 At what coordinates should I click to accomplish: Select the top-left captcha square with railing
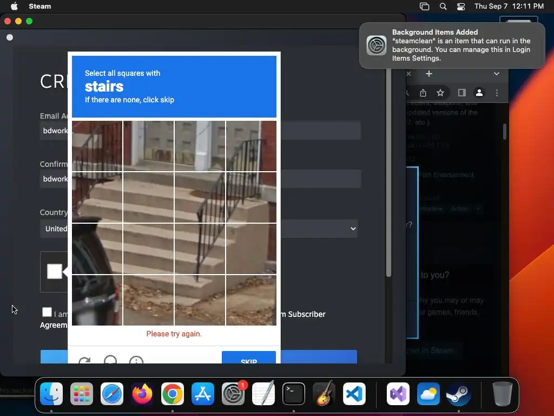click(x=97, y=146)
